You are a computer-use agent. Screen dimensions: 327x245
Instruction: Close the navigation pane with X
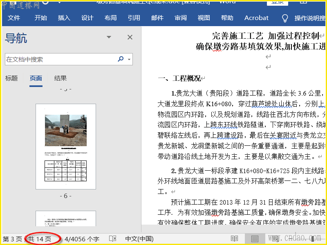130,38
